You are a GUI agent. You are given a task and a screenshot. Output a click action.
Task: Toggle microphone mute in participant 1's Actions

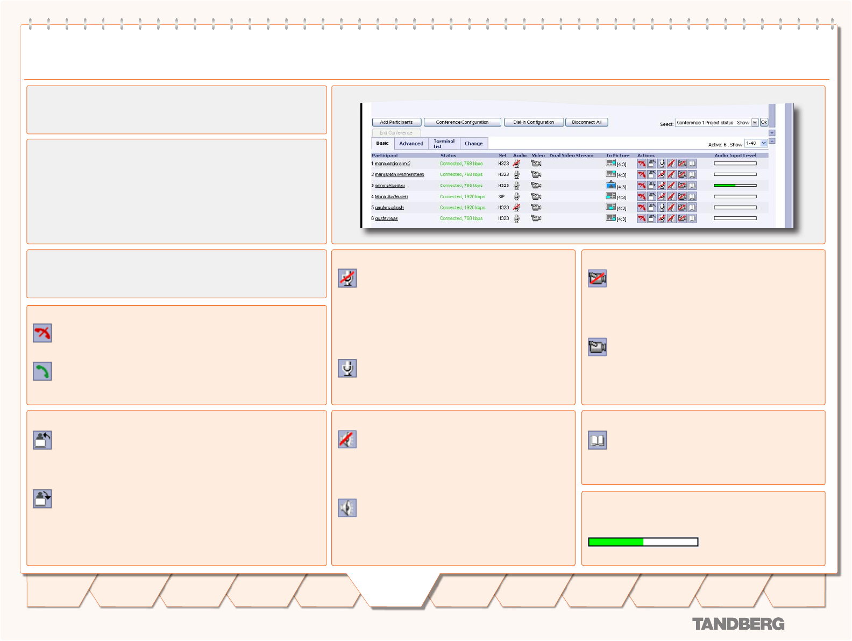point(662,164)
